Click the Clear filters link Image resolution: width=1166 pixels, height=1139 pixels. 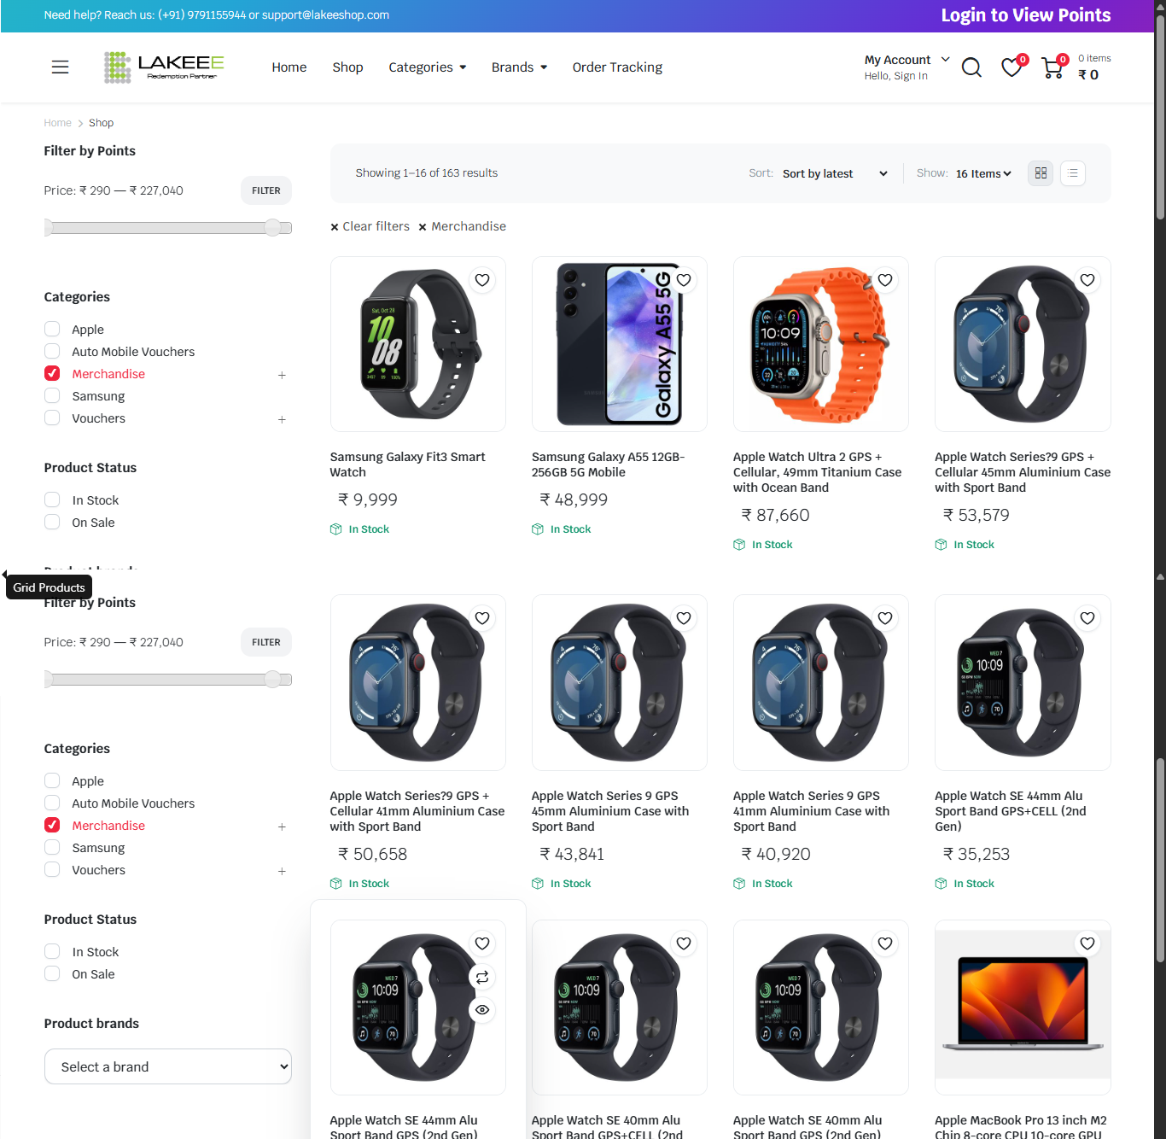click(x=370, y=226)
